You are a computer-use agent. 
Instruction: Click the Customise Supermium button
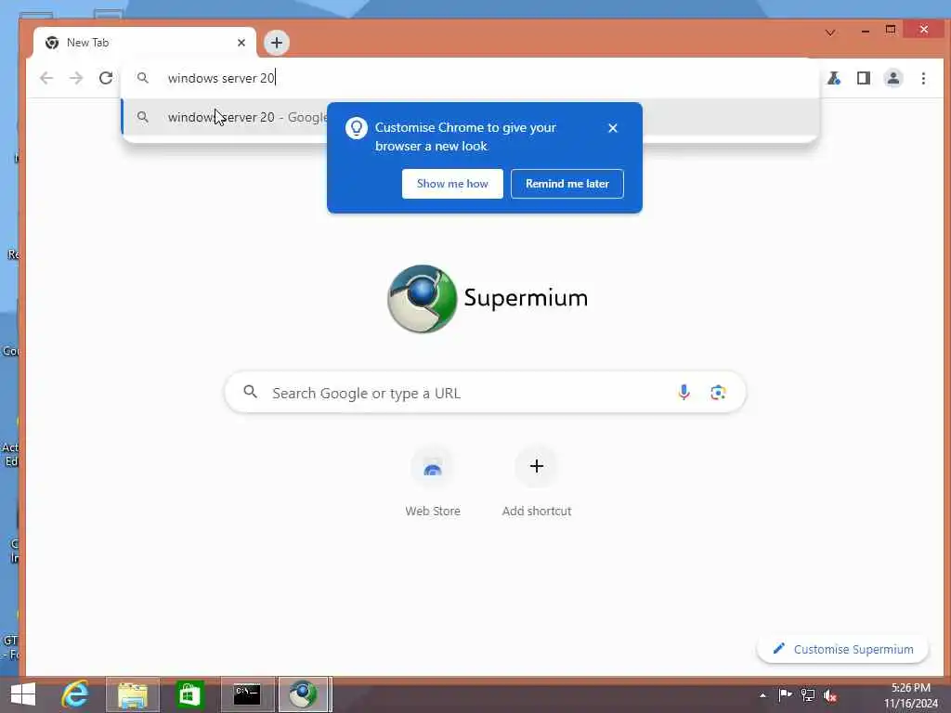coord(843,649)
